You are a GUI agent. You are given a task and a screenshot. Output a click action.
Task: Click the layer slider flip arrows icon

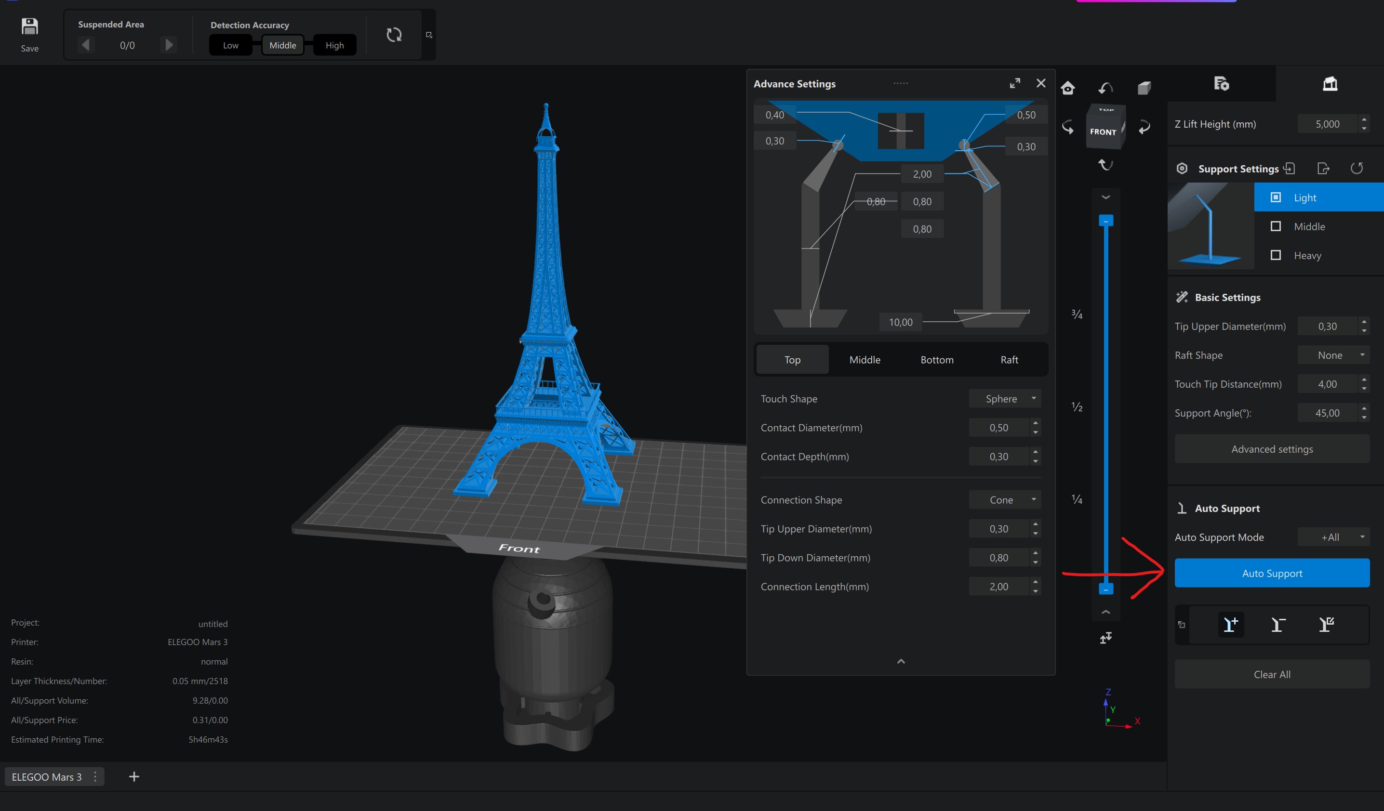(x=1105, y=638)
